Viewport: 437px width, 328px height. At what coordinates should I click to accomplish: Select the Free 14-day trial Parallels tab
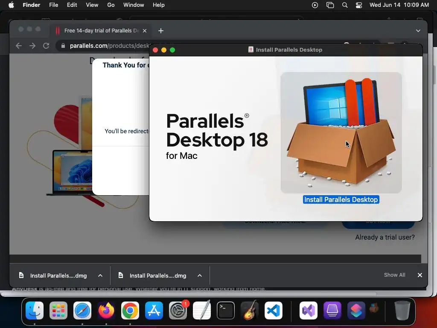[101, 31]
